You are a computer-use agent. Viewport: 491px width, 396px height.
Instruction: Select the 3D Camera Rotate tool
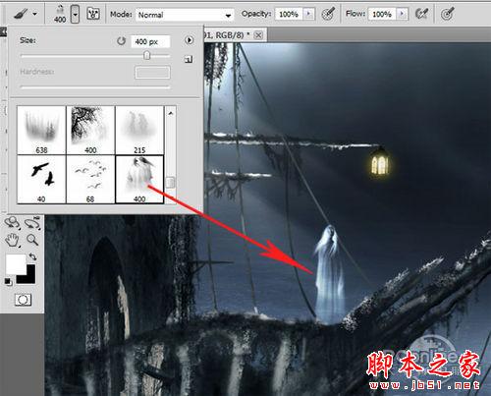32,223
